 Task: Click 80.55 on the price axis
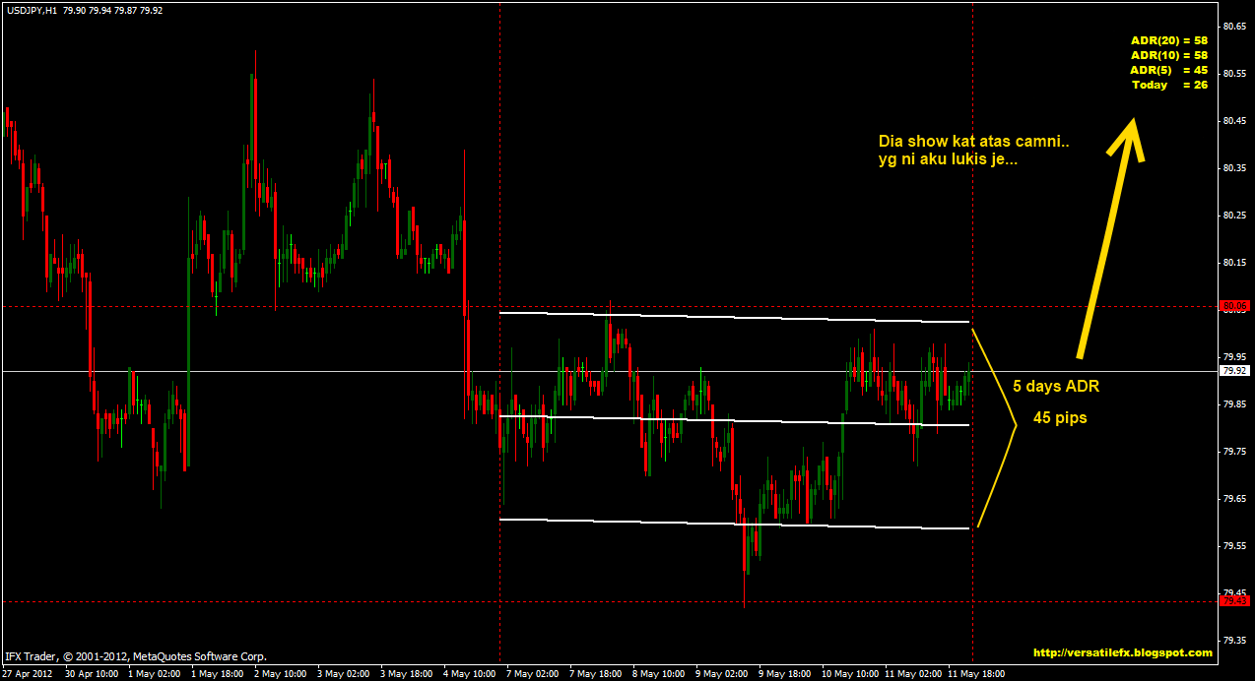tap(1235, 74)
